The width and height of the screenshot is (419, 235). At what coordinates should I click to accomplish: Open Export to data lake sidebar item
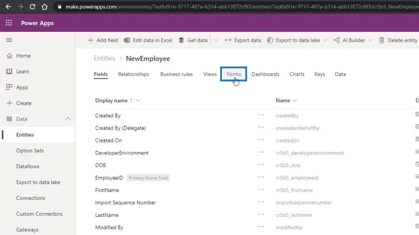point(37,182)
